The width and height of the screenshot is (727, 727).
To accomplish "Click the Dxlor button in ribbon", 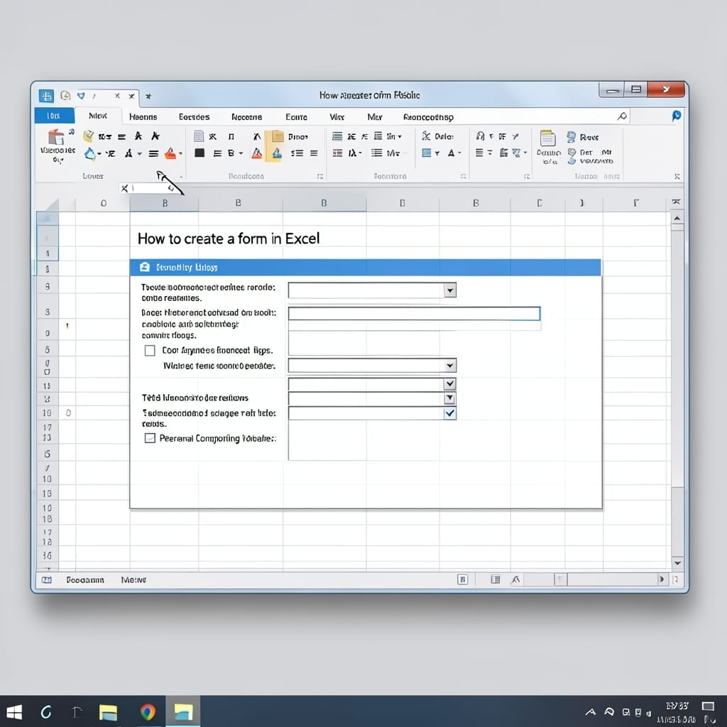I will pos(437,136).
